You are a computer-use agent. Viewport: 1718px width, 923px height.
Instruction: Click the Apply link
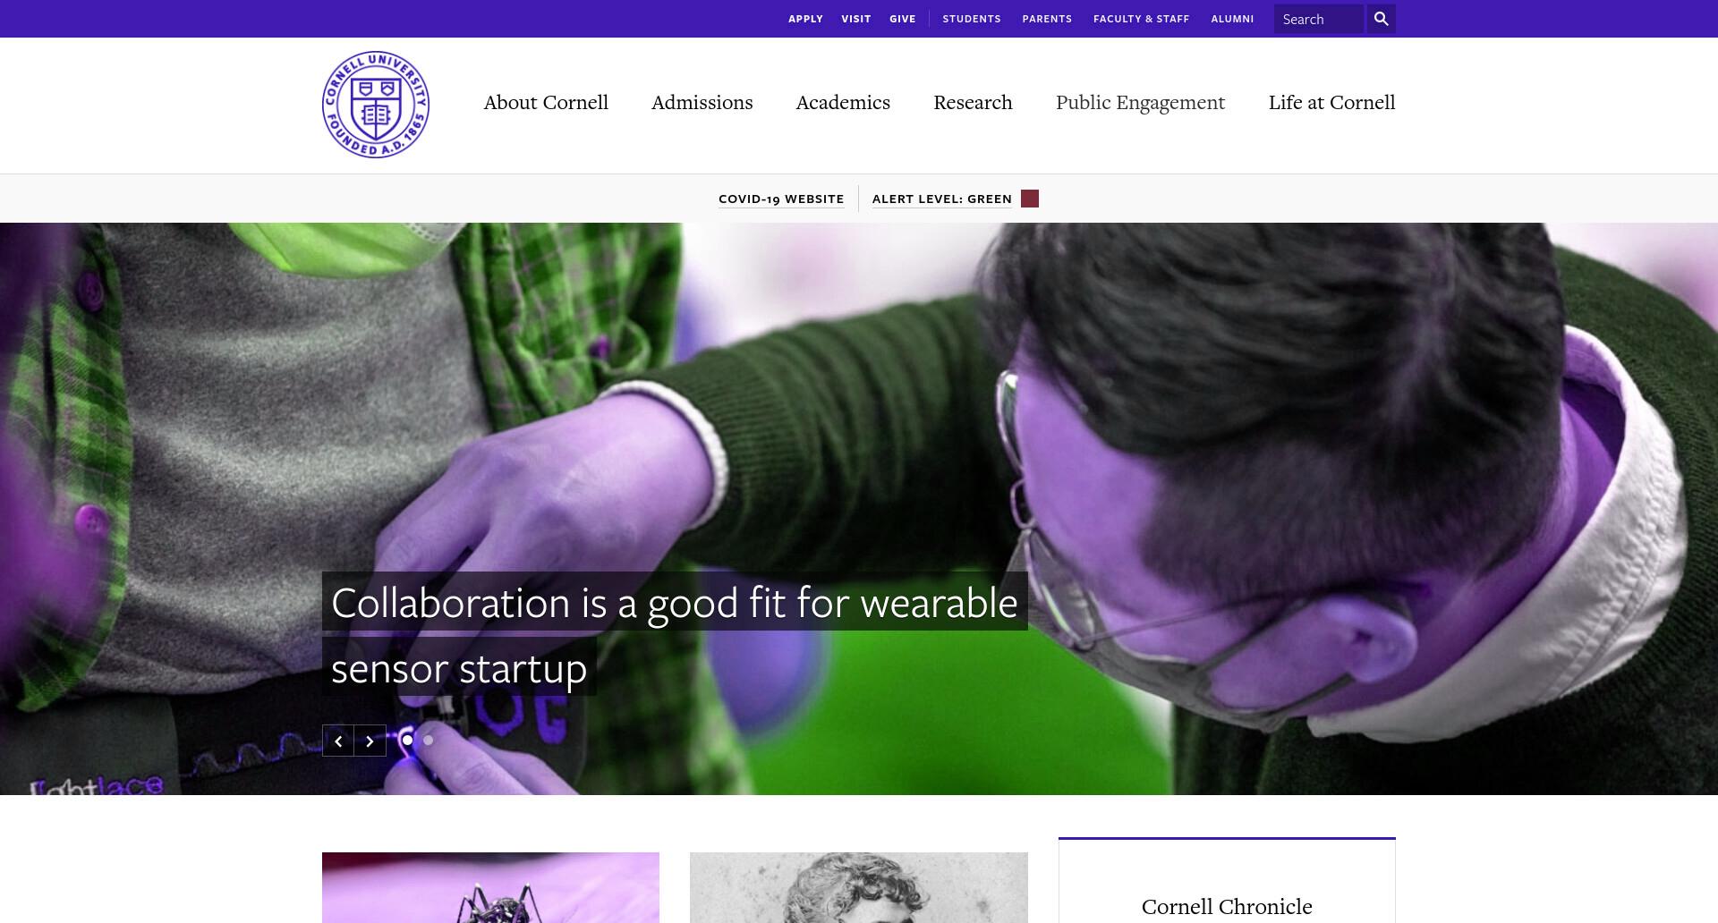coord(805,19)
